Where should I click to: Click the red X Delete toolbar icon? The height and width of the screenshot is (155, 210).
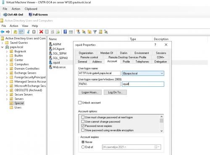pos(41,32)
